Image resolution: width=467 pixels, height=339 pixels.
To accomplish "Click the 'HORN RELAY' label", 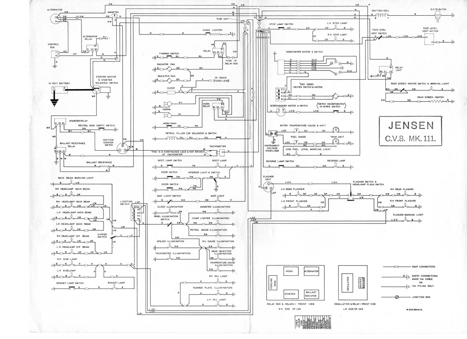I will pyautogui.click(x=206, y=105).
